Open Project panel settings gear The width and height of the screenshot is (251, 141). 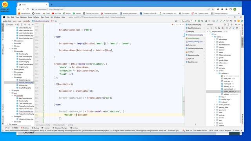[29, 25]
